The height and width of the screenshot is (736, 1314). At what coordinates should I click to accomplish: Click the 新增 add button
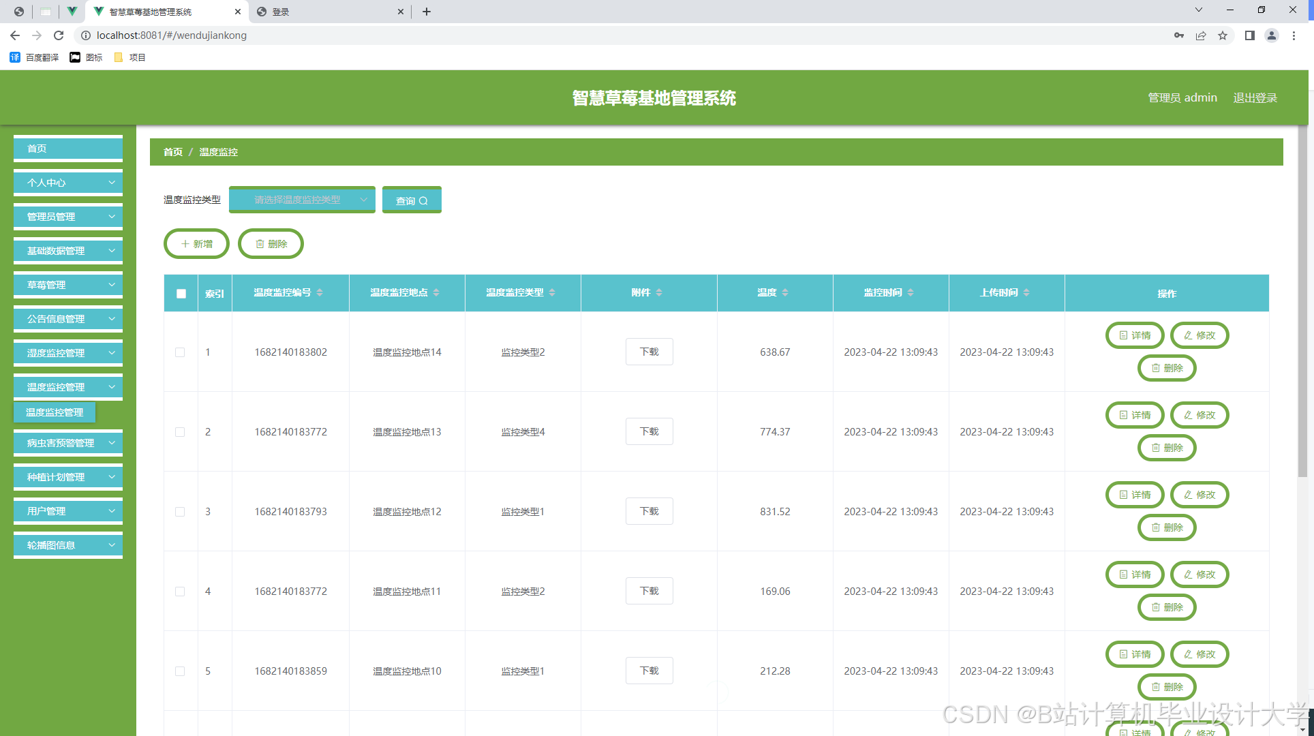pyautogui.click(x=196, y=244)
